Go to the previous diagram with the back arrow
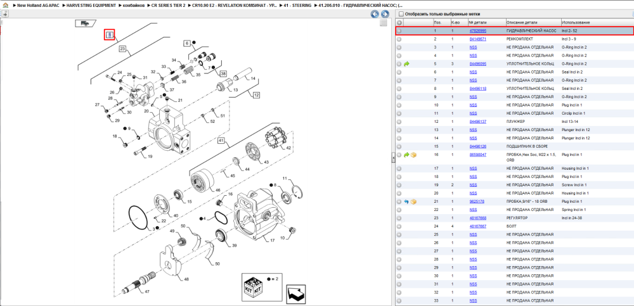 coord(375,14)
